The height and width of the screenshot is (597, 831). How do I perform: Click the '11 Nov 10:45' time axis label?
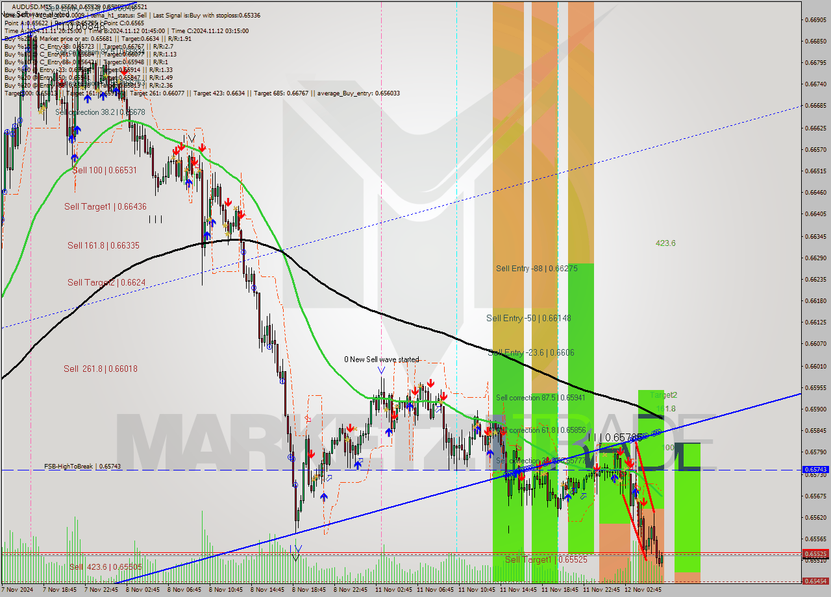coord(476,590)
